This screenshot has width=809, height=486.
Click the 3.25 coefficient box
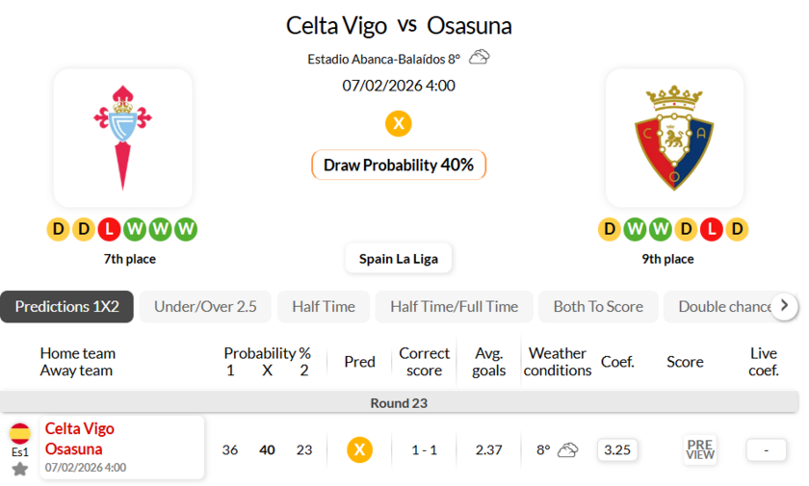click(617, 449)
